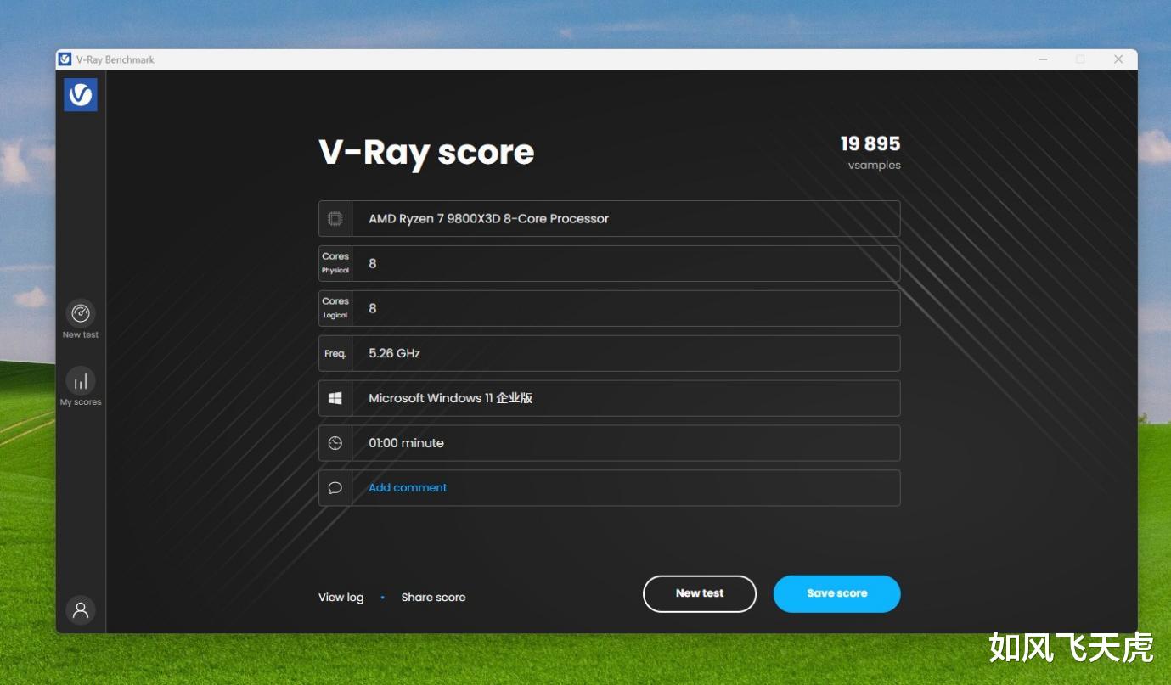
Task: Click the Freq. label
Action: coord(335,354)
